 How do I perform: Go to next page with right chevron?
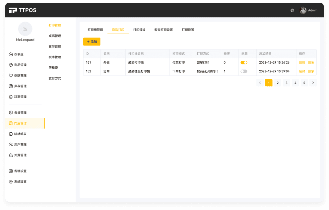pyautogui.click(x=313, y=83)
